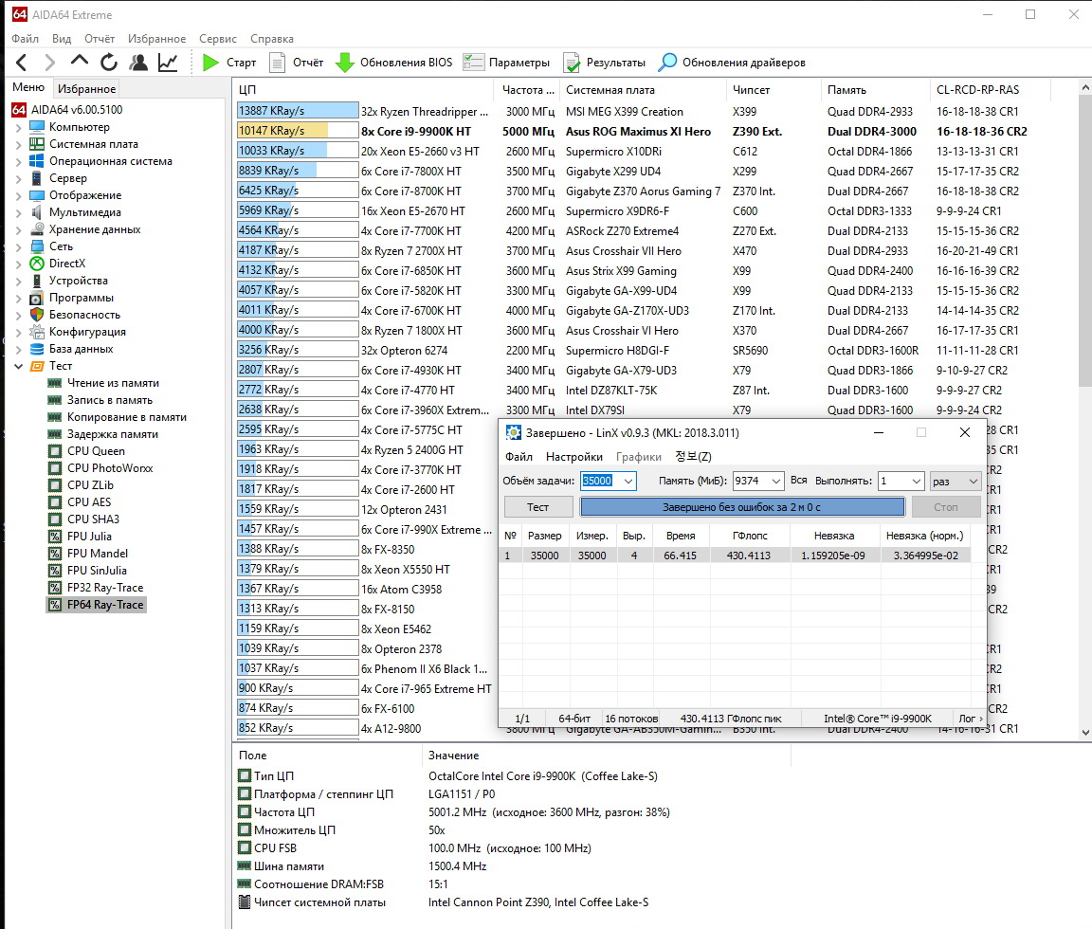Image resolution: width=1092 pixels, height=929 pixels.
Task: Click the Лог button in LinX status bar
Action: 971,719
